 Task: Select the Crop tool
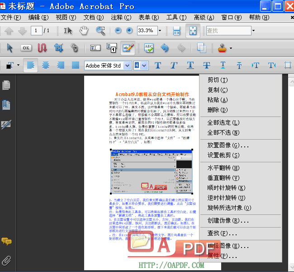[59, 48]
